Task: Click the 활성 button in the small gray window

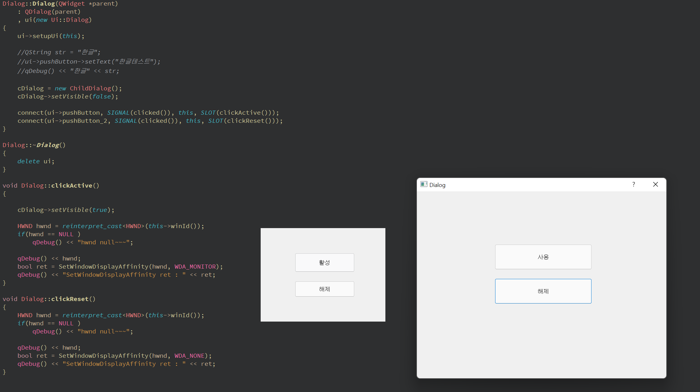Action: tap(324, 262)
